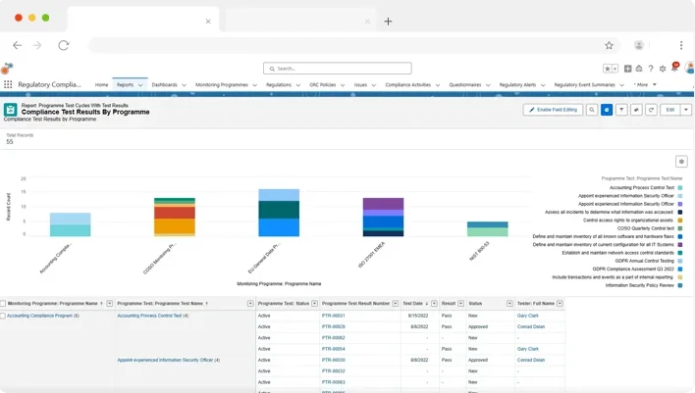Tick the select-all checkbox in table header
The image size is (695, 393).
pyautogui.click(x=3, y=304)
